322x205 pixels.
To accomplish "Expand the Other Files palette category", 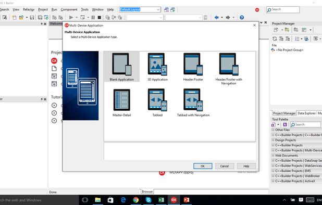I will click(273, 130).
